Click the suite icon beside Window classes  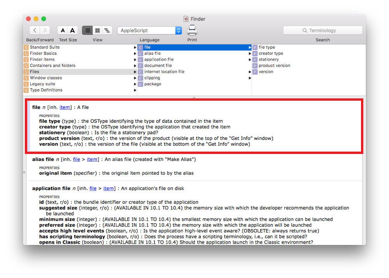tap(26, 78)
